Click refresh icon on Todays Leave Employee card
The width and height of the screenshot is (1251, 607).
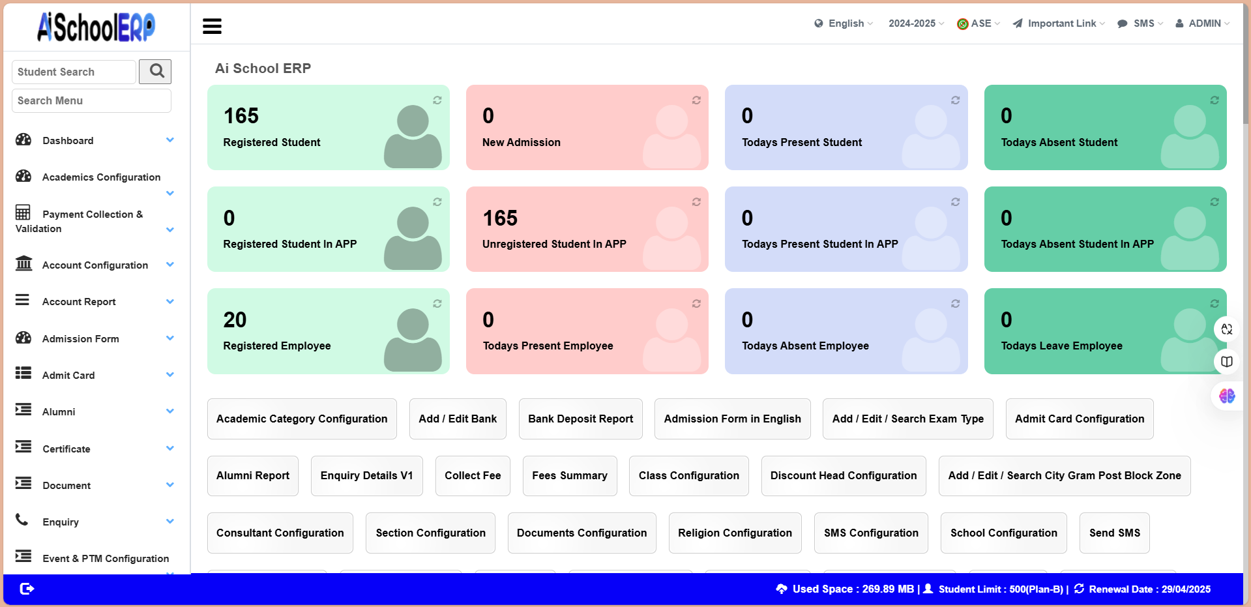point(1214,304)
